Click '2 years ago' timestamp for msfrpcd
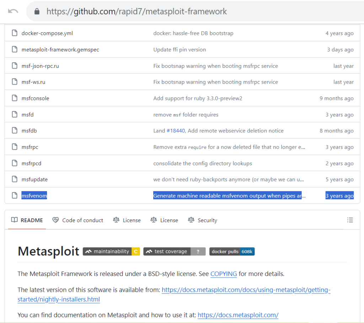The height and width of the screenshot is (323, 364). pyautogui.click(x=339, y=163)
